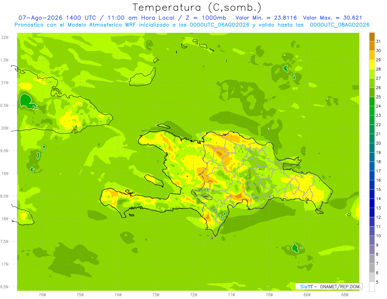
Task: Click the '74W' longitude axis label
Action: click(x=118, y=295)
